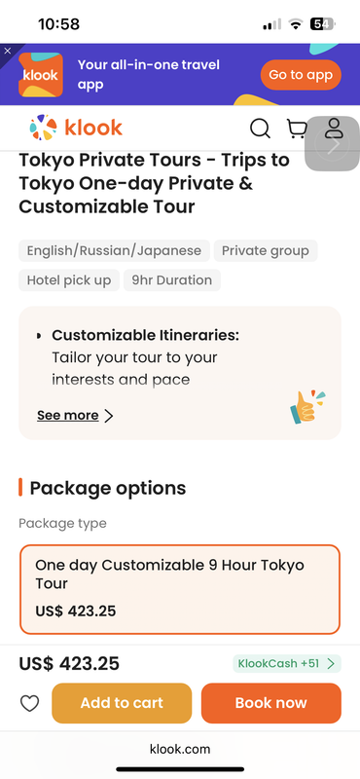
Task: Expand the KlookCash +51 details
Action: [287, 663]
